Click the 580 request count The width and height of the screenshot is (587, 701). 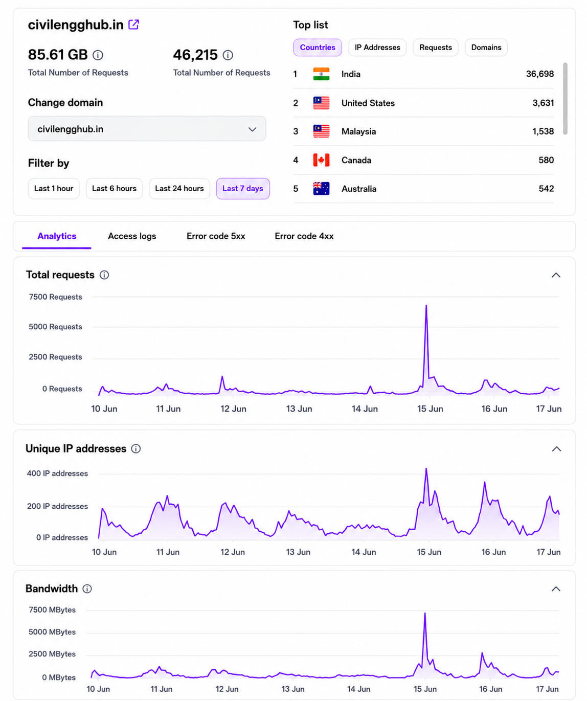pos(546,160)
